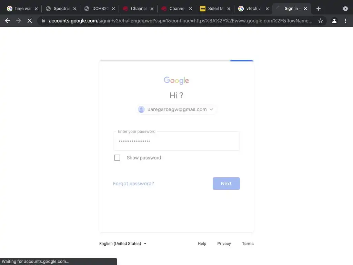
Task: Click the address bar URL
Action: click(x=180, y=21)
